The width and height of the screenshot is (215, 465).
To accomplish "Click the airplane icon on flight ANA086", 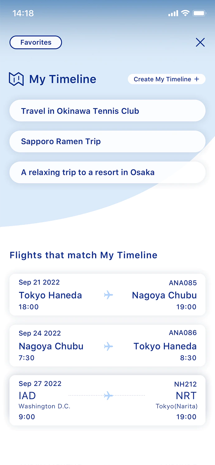I will coord(108,346).
